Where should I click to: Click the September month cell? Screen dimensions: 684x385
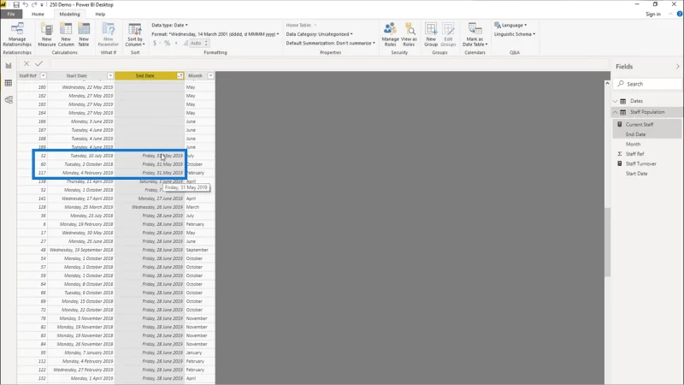[x=198, y=250]
